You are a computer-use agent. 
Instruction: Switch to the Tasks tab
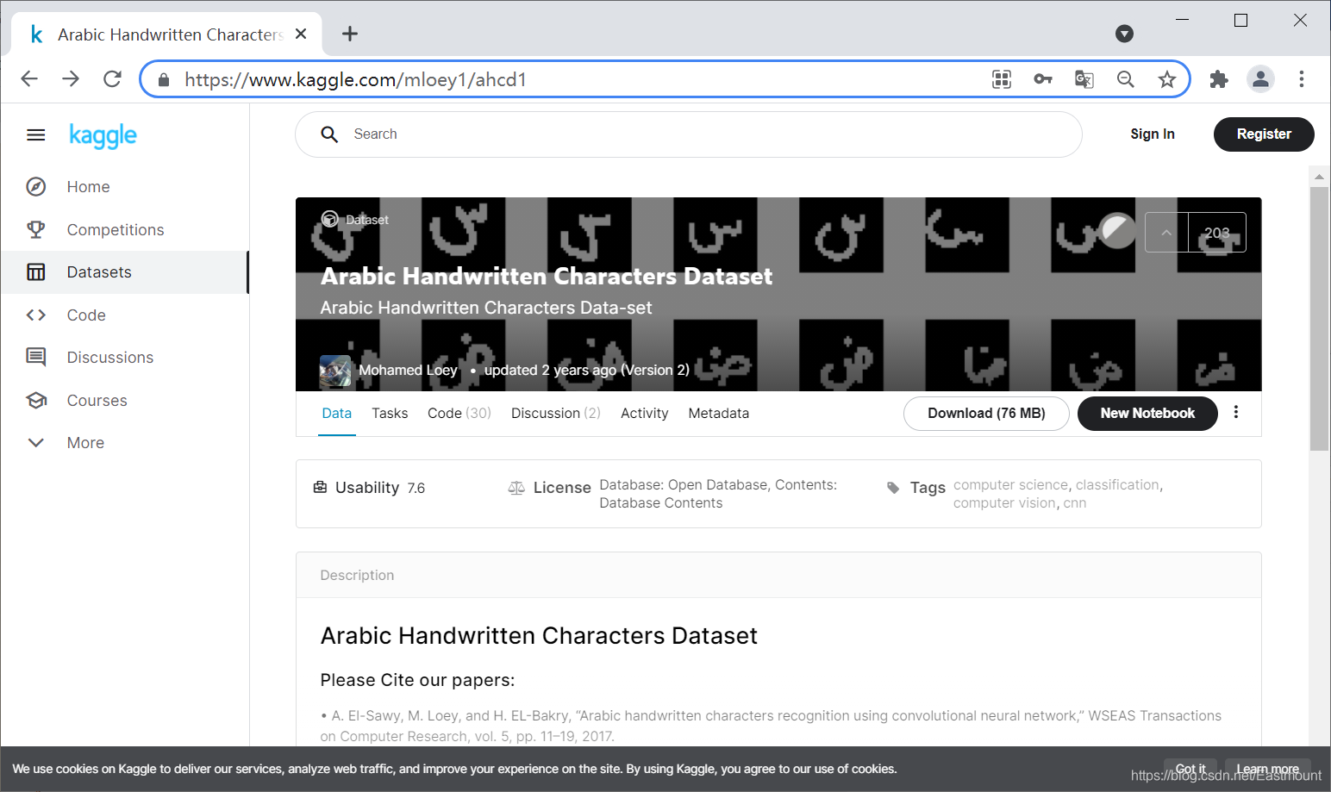390,414
